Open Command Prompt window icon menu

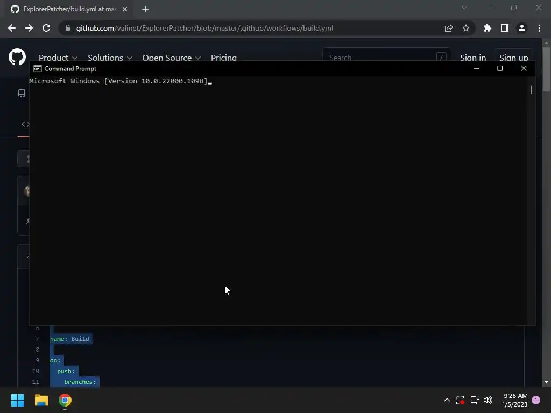tap(38, 68)
